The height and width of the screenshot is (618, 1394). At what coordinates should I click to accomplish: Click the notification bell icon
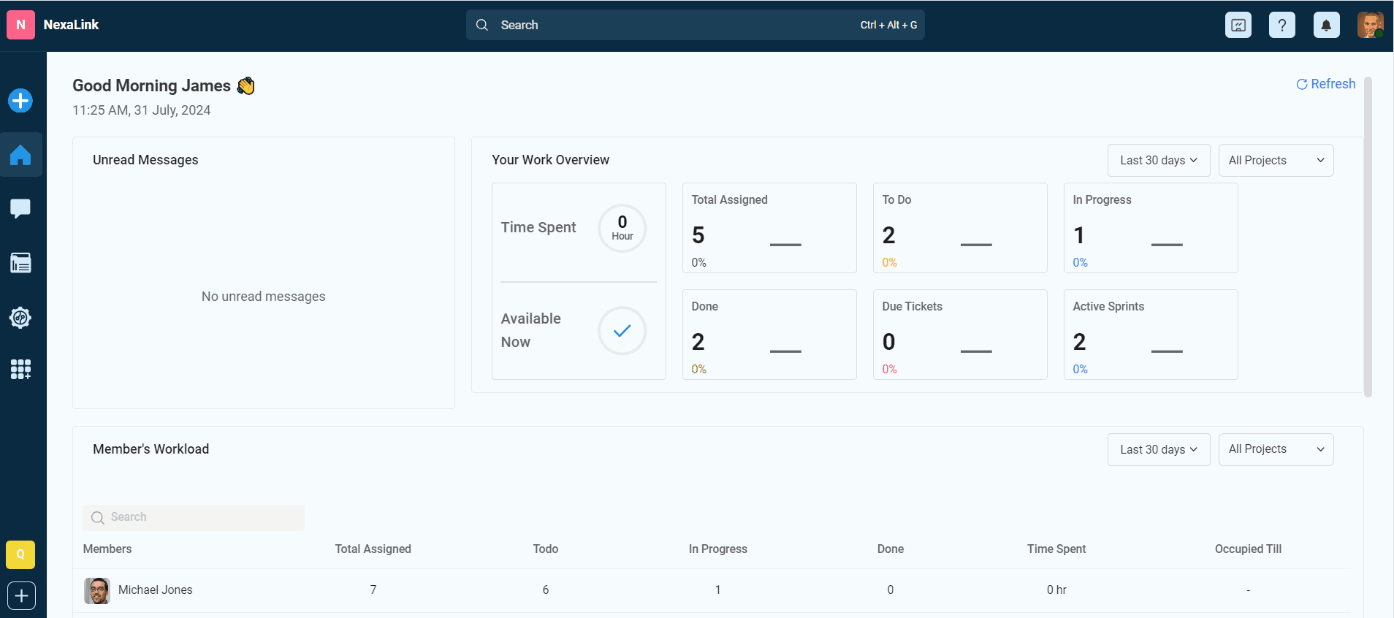pos(1326,26)
